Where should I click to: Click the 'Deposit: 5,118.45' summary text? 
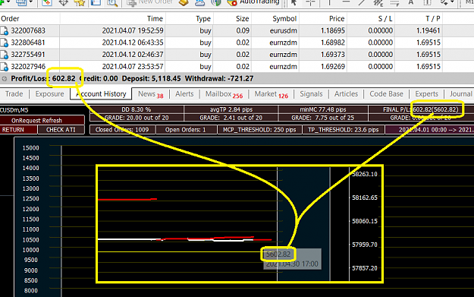[151, 79]
